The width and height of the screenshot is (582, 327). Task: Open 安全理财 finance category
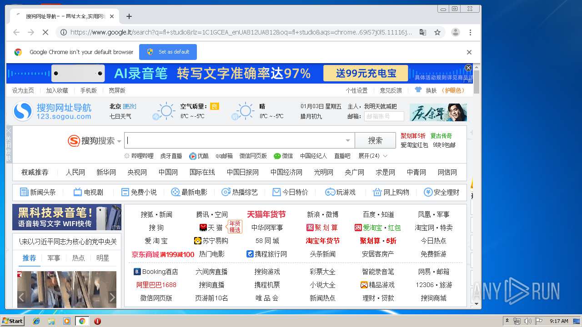442,192
